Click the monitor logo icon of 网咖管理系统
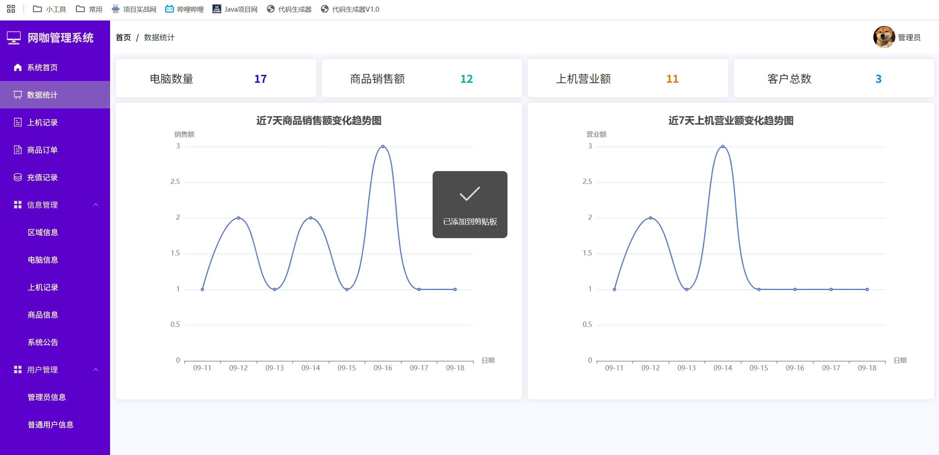 coord(14,38)
